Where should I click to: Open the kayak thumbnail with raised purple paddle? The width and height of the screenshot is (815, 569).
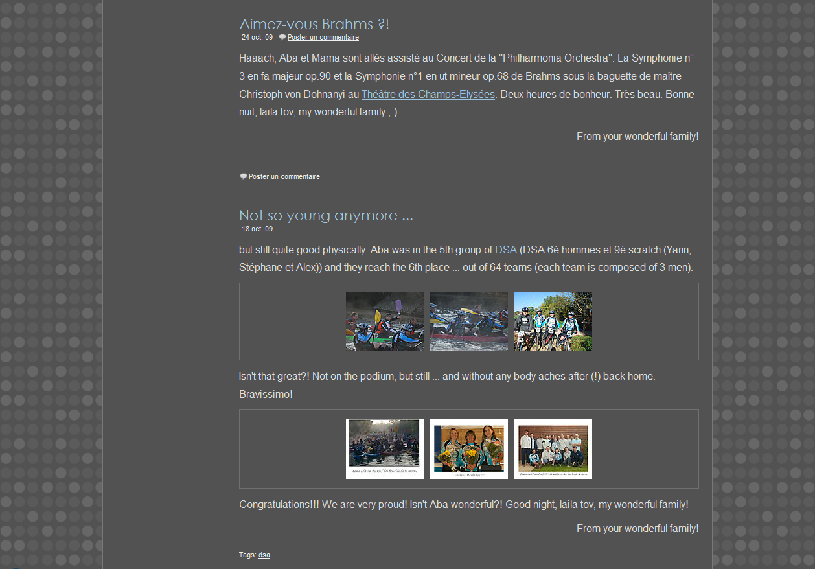384,321
